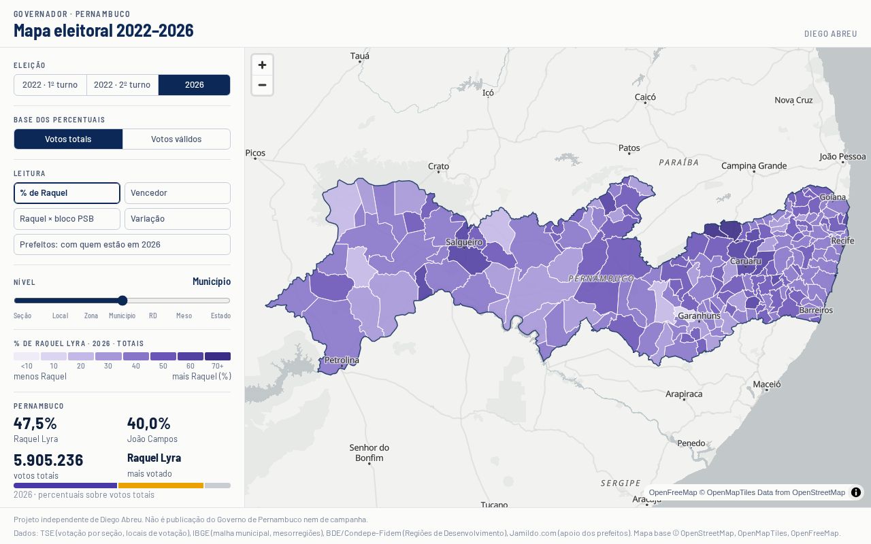Zoom out of the map
The width and height of the screenshot is (871, 544).
262,85
